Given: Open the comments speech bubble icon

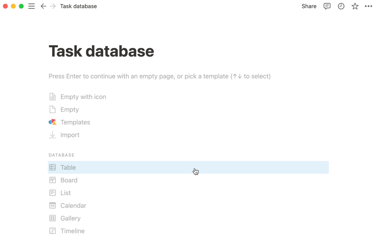Looking at the screenshot, I should point(327,6).
